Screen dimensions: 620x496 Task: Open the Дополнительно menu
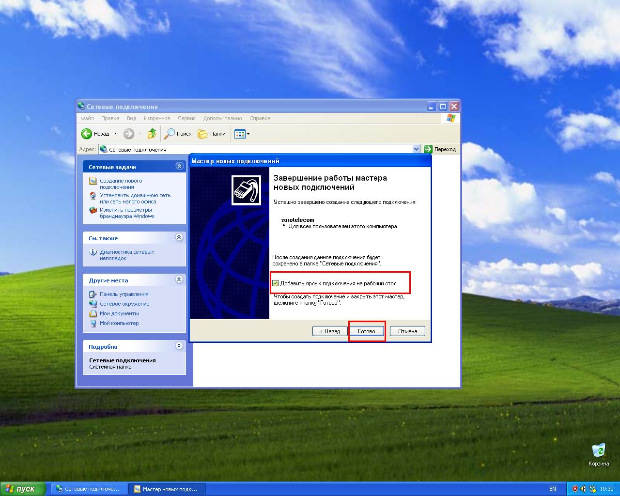coord(222,118)
